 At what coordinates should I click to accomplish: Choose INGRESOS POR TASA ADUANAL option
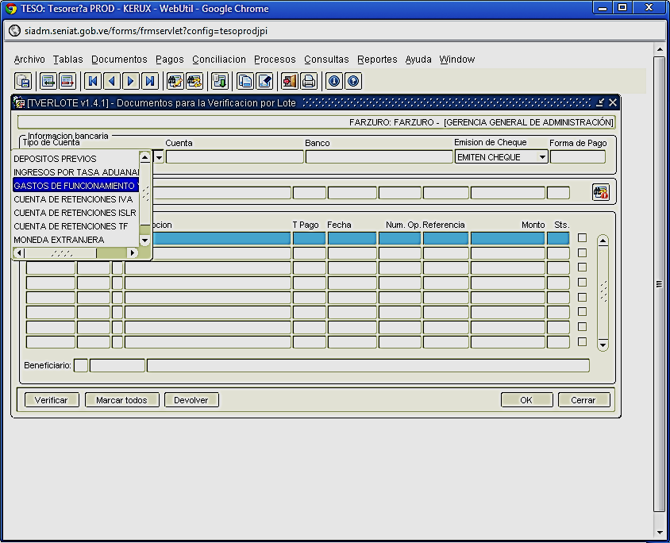click(x=76, y=172)
